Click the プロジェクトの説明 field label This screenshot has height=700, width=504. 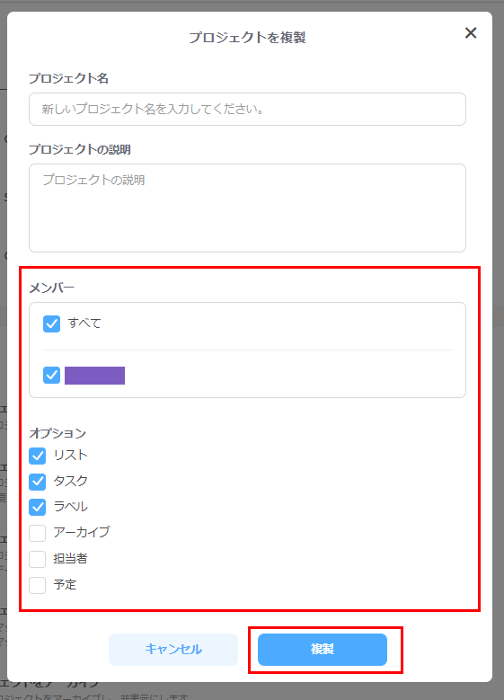(x=80, y=149)
